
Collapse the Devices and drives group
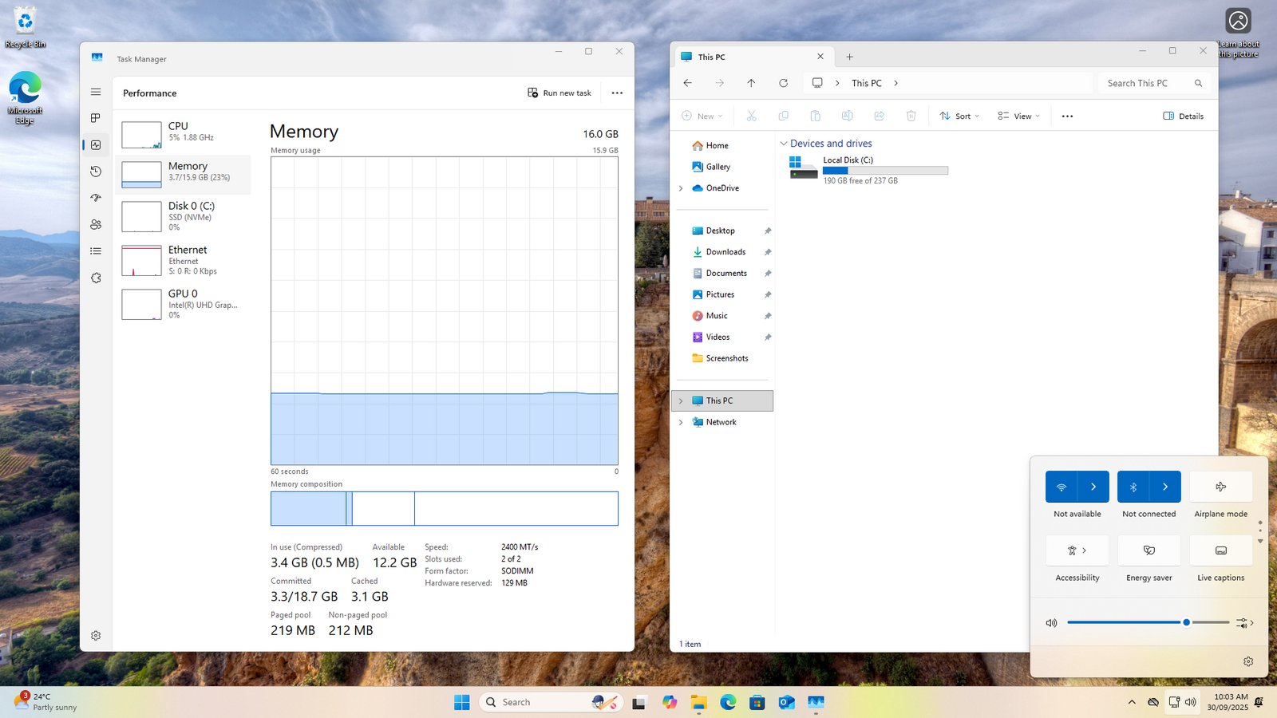click(784, 144)
